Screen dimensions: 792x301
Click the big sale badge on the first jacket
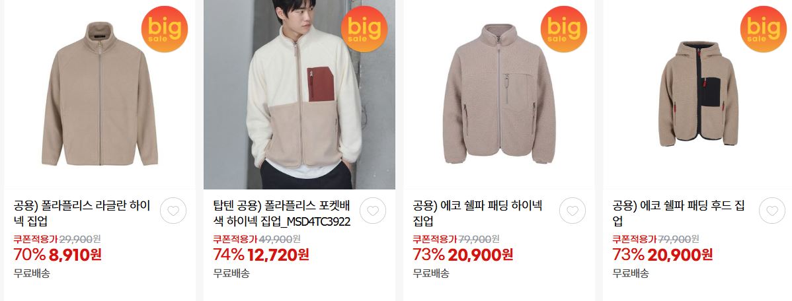(x=164, y=29)
